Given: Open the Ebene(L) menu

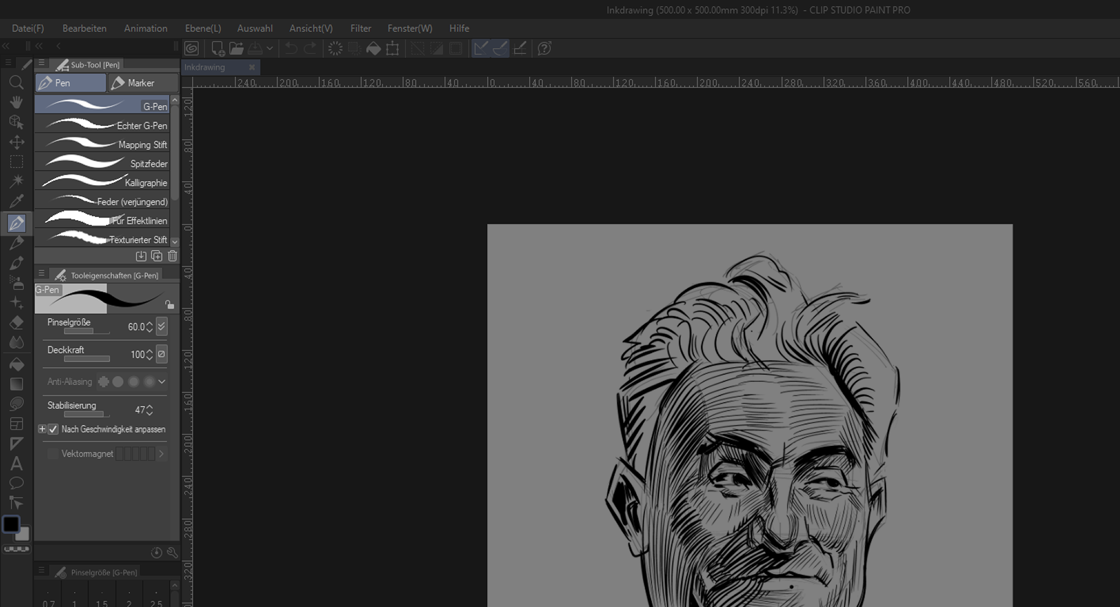Looking at the screenshot, I should pyautogui.click(x=202, y=28).
